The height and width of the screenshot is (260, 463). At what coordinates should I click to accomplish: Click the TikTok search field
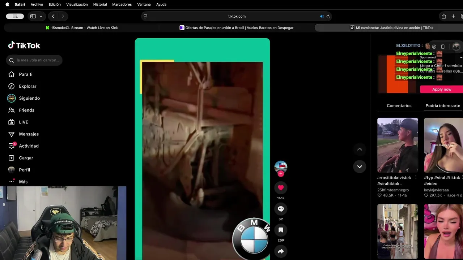tap(34, 60)
